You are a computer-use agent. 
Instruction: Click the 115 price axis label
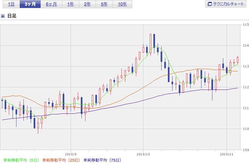click(246, 25)
